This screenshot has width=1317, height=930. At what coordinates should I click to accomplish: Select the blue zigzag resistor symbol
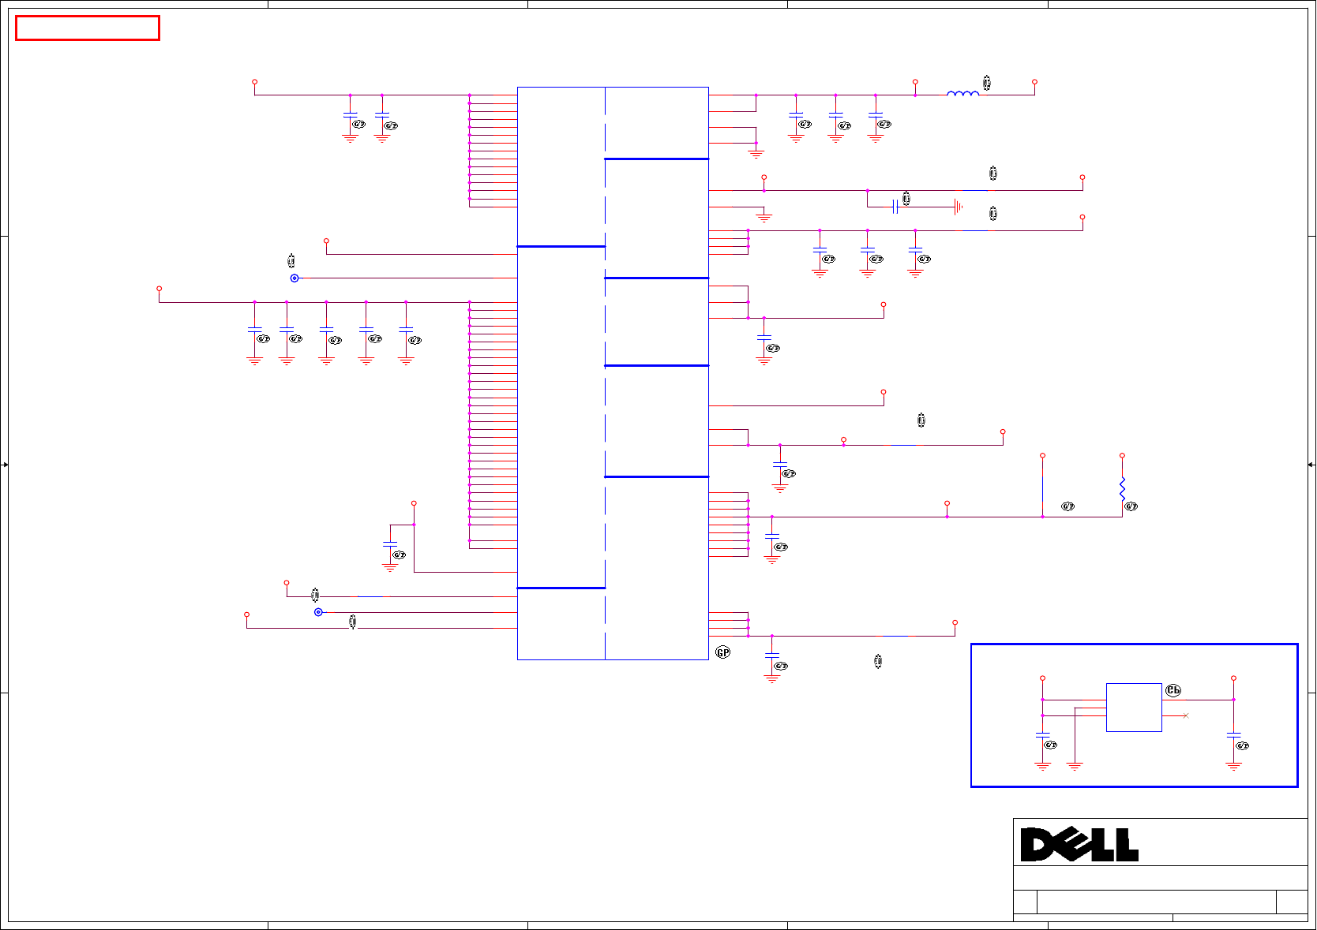(x=1122, y=488)
